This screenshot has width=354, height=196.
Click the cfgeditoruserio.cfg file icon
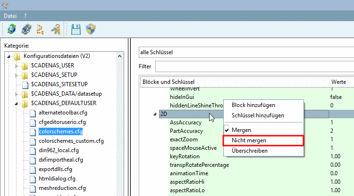33,122
